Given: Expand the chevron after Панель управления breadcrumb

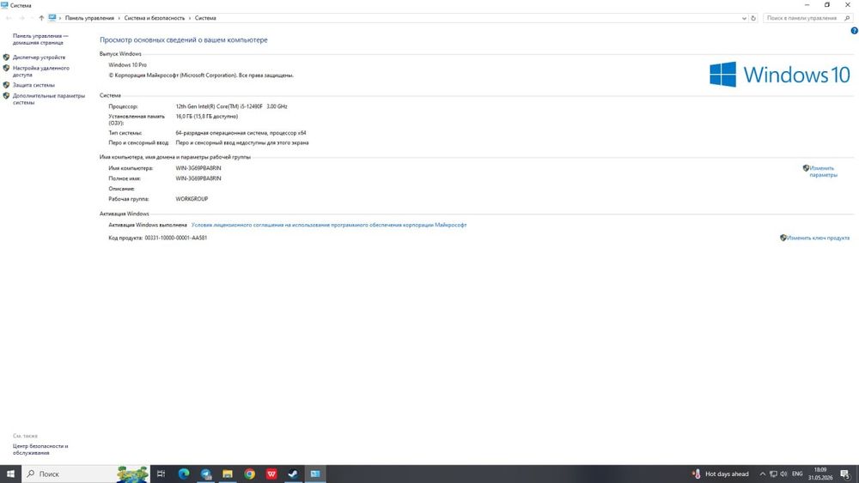Looking at the screenshot, I should (x=119, y=18).
